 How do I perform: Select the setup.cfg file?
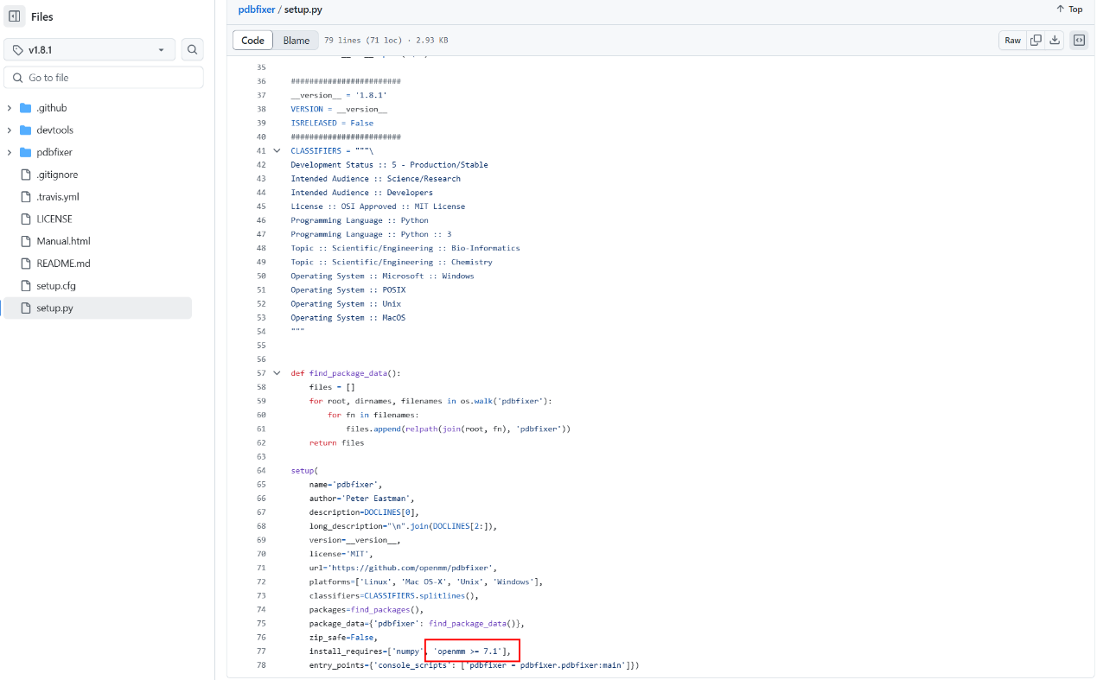(x=57, y=285)
